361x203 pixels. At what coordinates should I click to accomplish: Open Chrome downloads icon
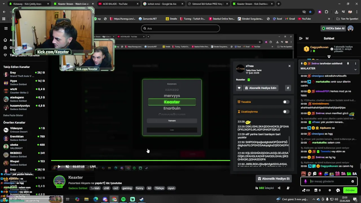pos(336,12)
